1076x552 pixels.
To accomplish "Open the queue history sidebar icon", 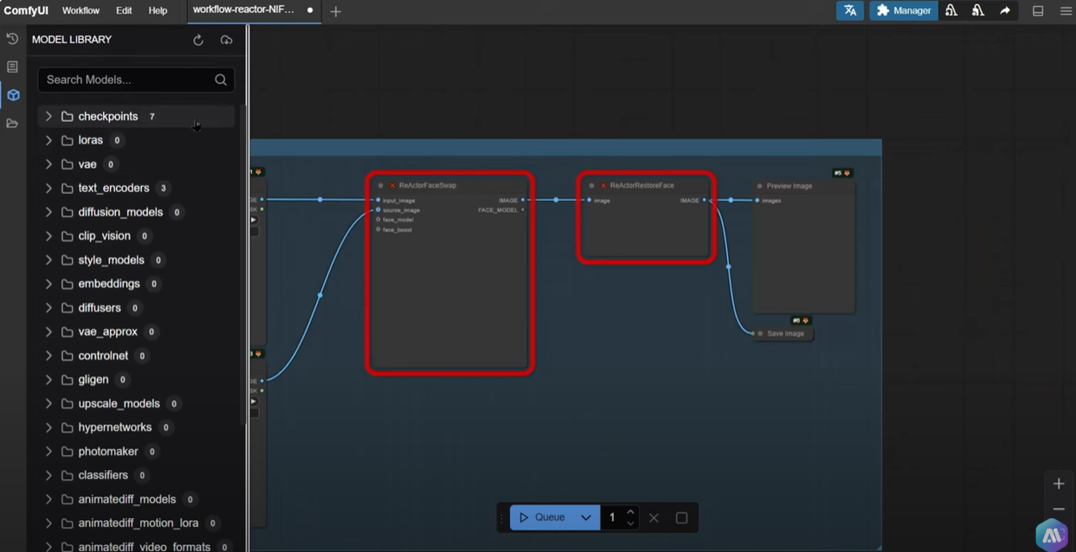I will coord(12,39).
